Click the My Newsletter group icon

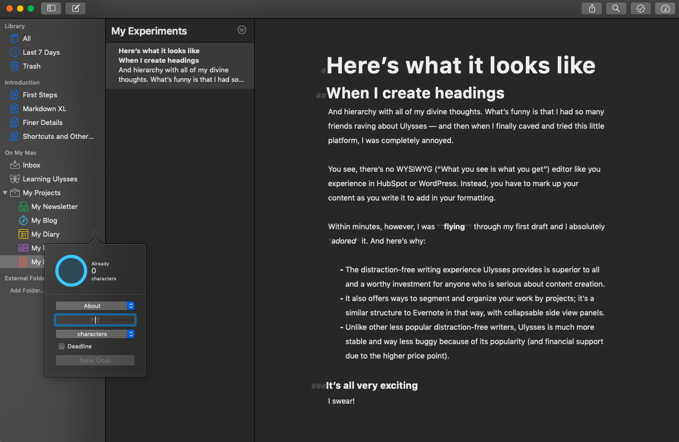(x=23, y=206)
